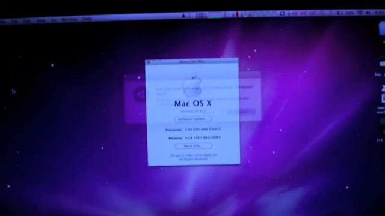This screenshot has height=216, width=385.
Task: Click the volume icon in menu bar
Action: point(368,13)
